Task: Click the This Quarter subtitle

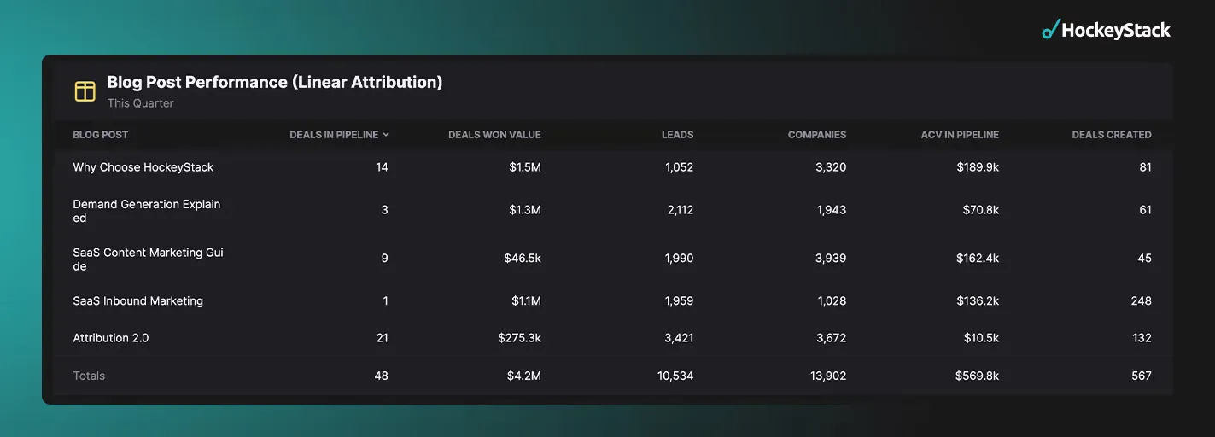Action: [140, 103]
